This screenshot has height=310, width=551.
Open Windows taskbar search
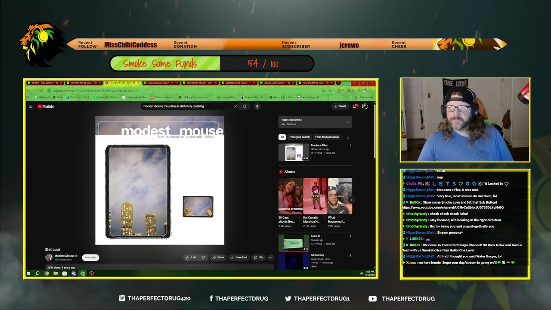(x=37, y=273)
